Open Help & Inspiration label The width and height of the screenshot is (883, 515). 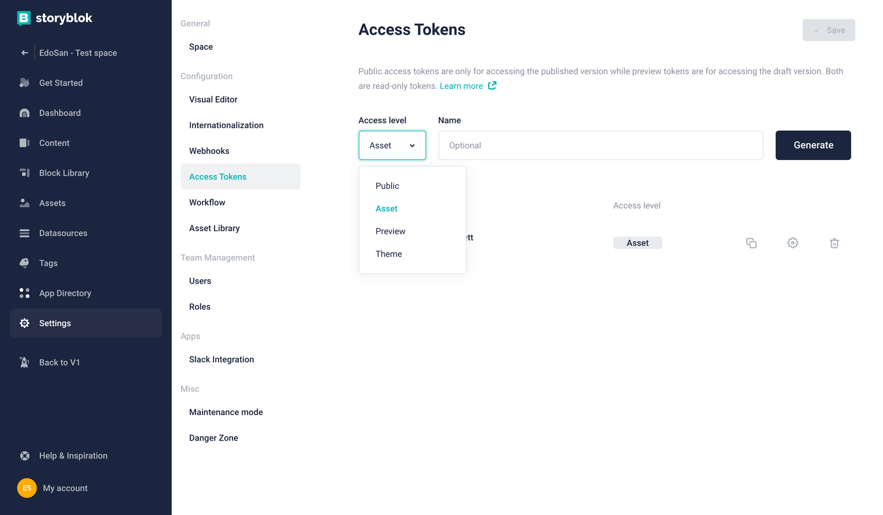[x=73, y=456]
